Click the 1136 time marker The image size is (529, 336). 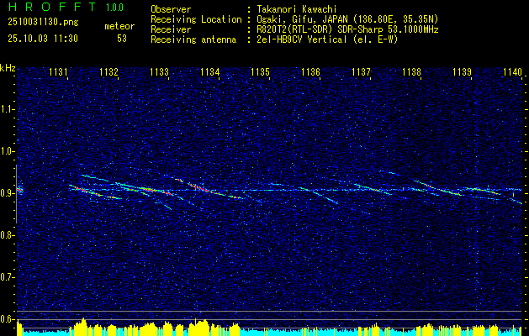pos(310,71)
